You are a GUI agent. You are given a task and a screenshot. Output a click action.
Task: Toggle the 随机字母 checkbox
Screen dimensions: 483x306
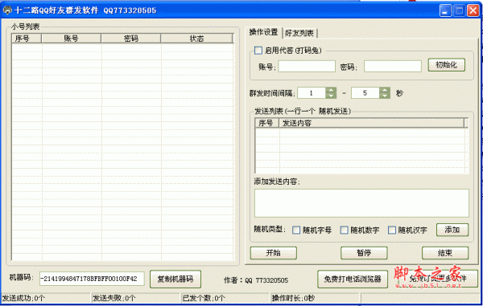click(x=296, y=231)
